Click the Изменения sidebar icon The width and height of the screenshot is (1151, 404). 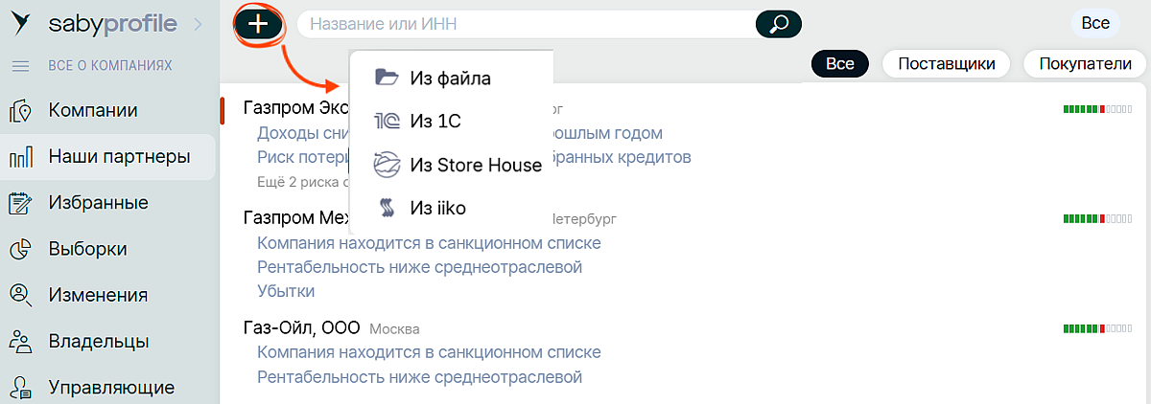point(20,295)
